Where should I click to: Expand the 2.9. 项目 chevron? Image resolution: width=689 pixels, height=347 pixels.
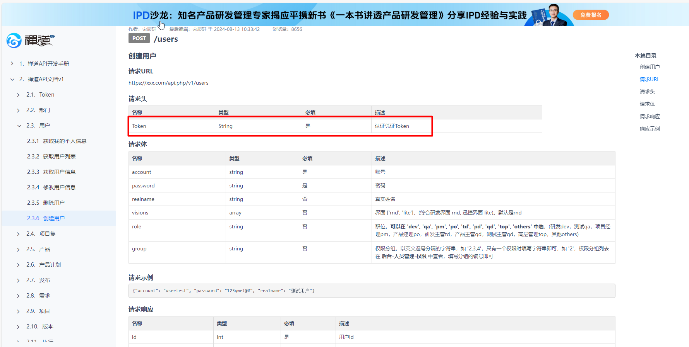pos(18,311)
